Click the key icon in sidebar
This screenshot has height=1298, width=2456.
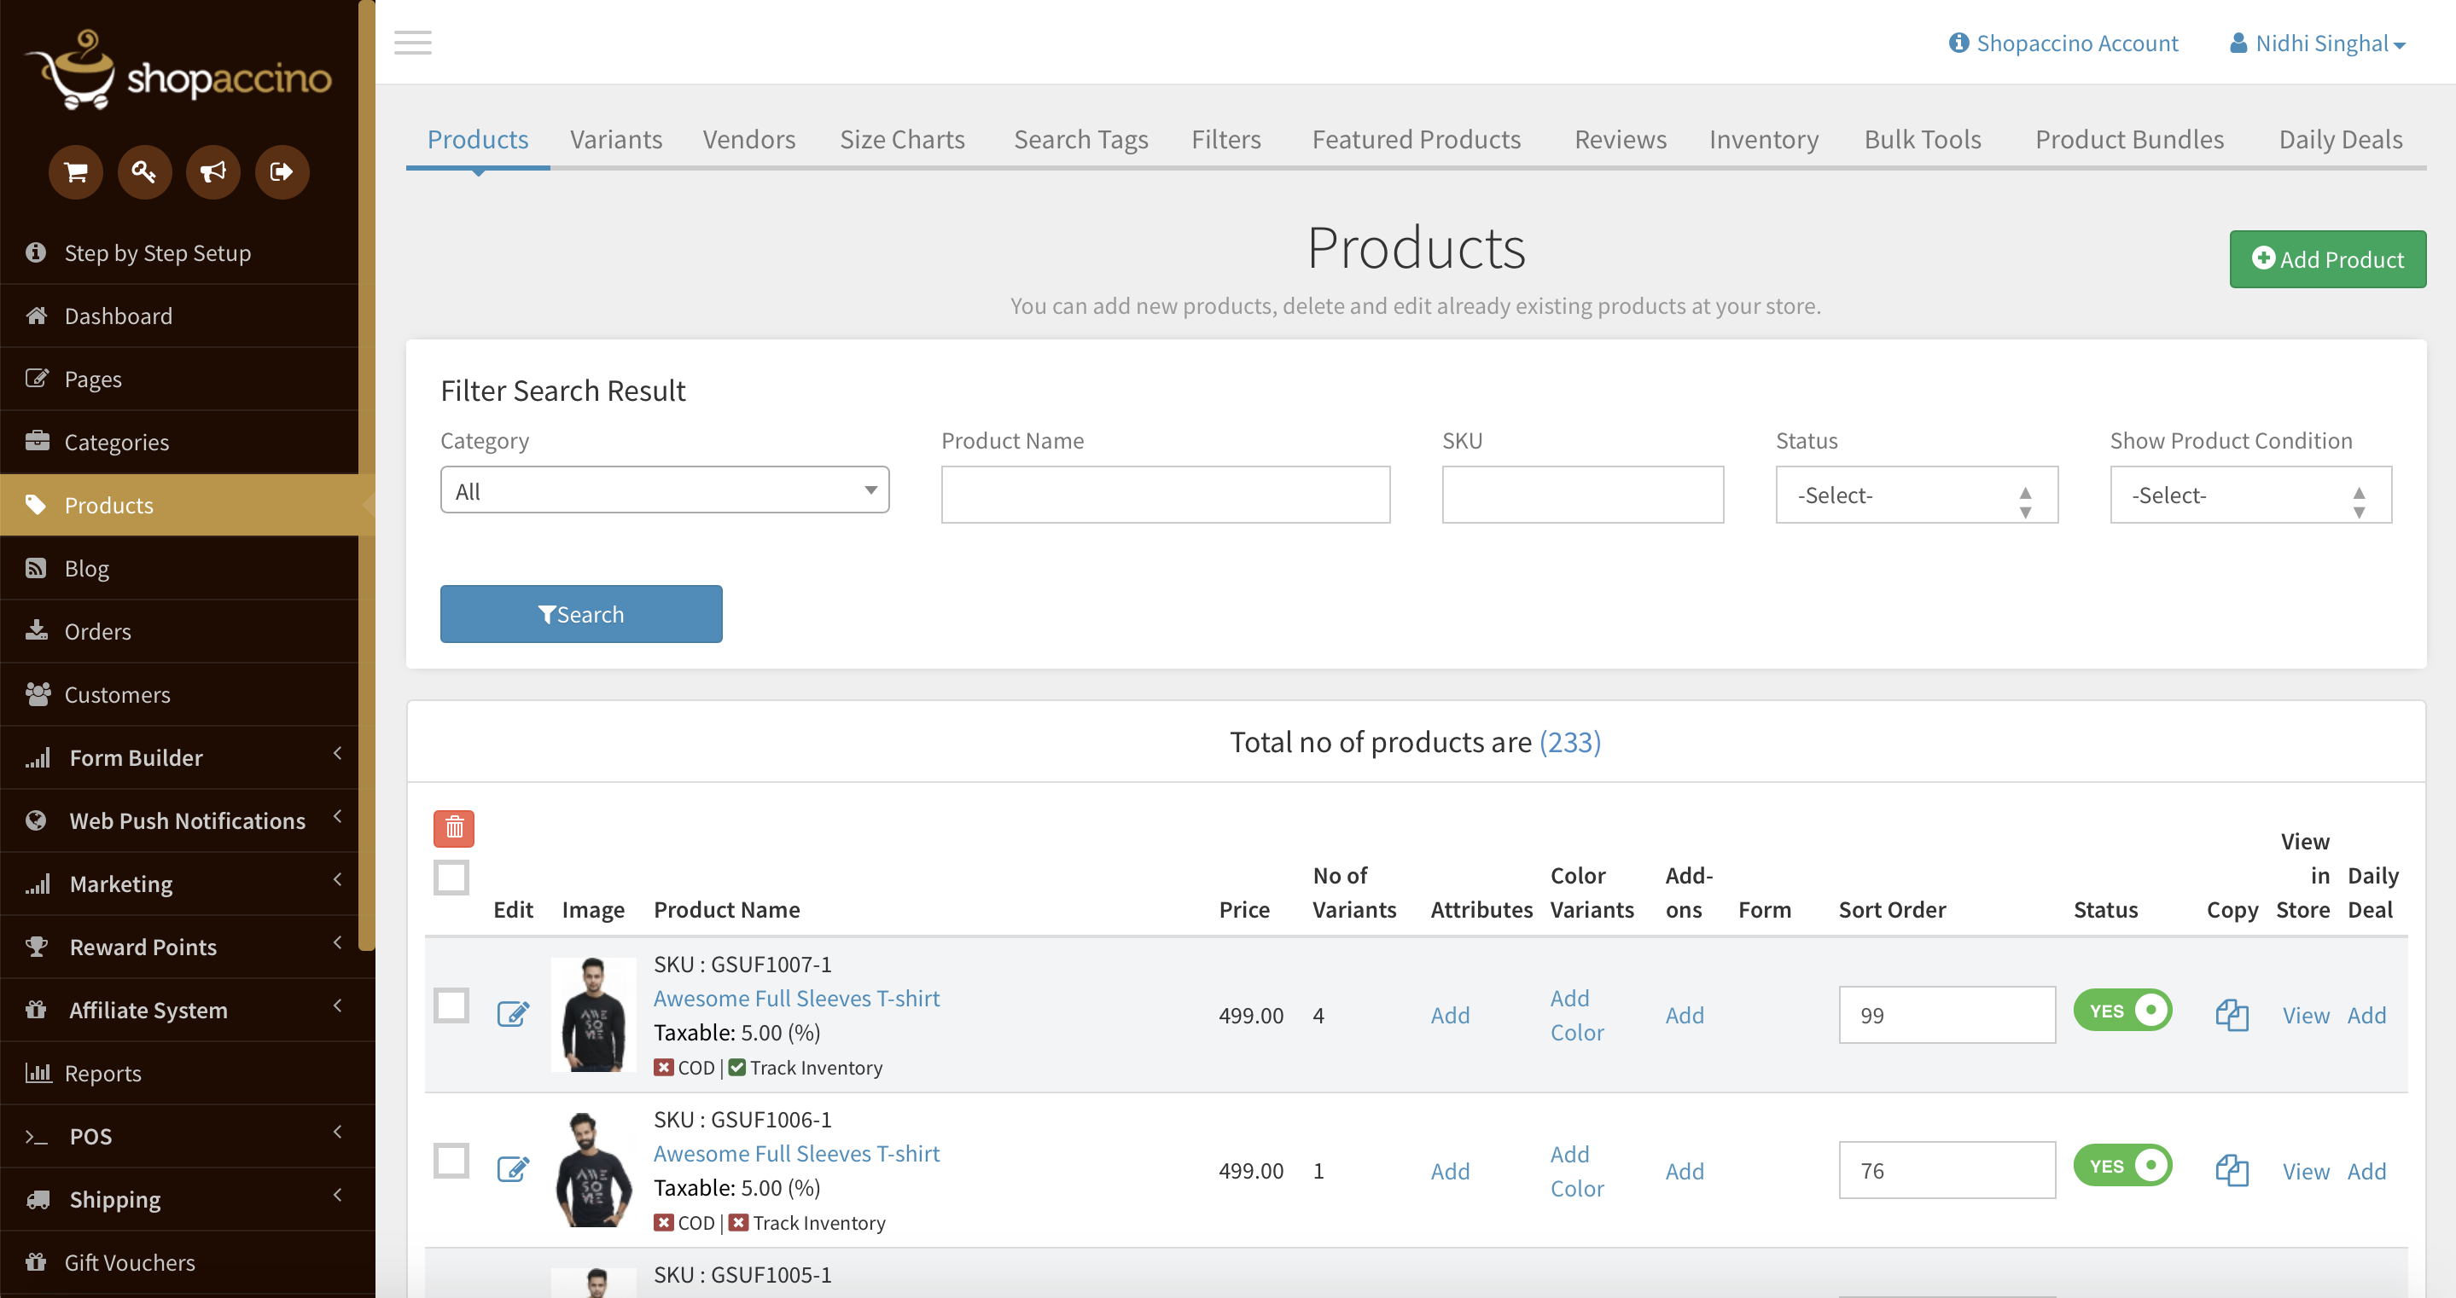[144, 171]
